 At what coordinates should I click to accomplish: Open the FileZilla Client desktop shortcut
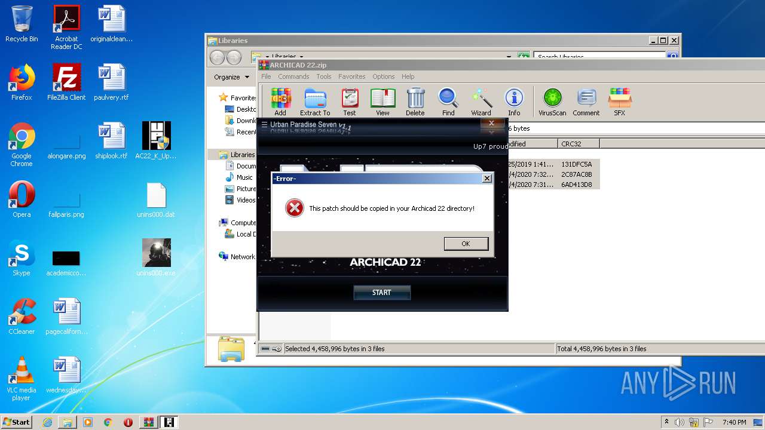click(x=66, y=82)
